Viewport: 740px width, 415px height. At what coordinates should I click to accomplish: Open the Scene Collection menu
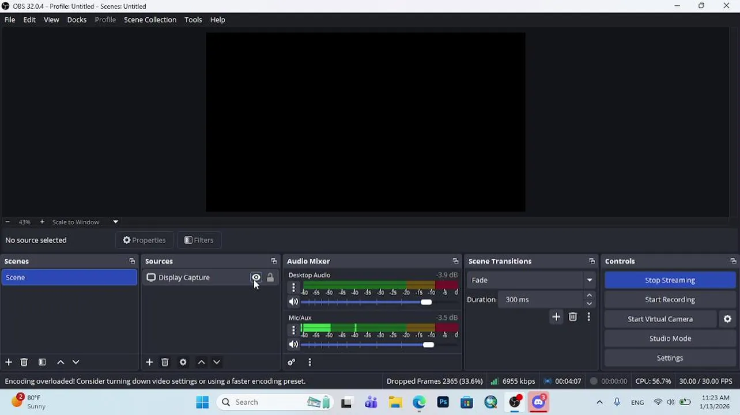[150, 20]
